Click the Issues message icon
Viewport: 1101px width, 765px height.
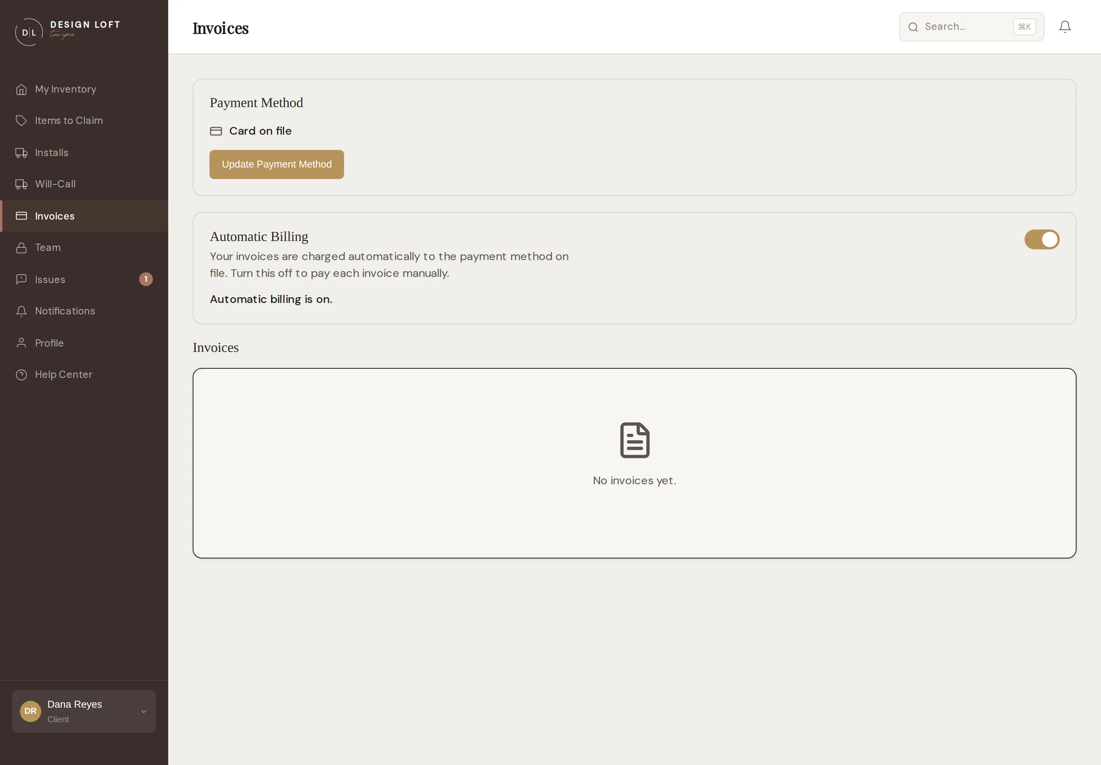tap(21, 280)
